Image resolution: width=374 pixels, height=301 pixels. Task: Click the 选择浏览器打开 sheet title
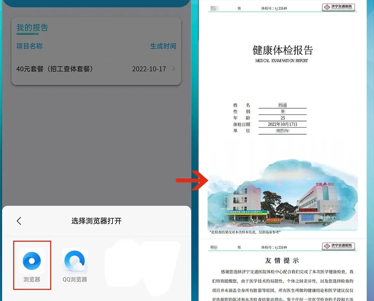point(96,221)
